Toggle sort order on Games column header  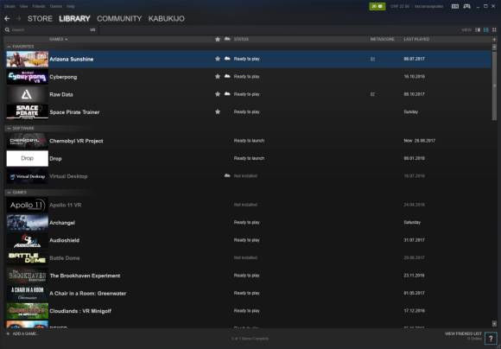tap(59, 40)
